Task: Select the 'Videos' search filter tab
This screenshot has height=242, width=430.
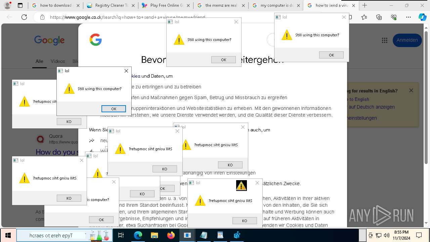Action: pyautogui.click(x=58, y=62)
